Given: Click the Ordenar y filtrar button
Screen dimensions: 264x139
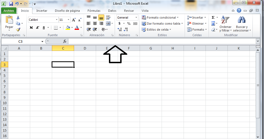Looking at the screenshot, I should point(225,24).
